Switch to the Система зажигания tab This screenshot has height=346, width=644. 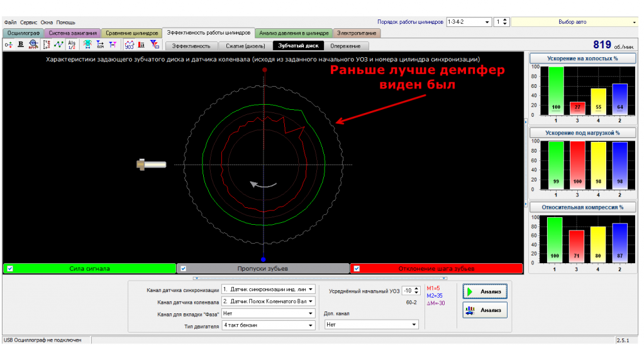coord(72,33)
